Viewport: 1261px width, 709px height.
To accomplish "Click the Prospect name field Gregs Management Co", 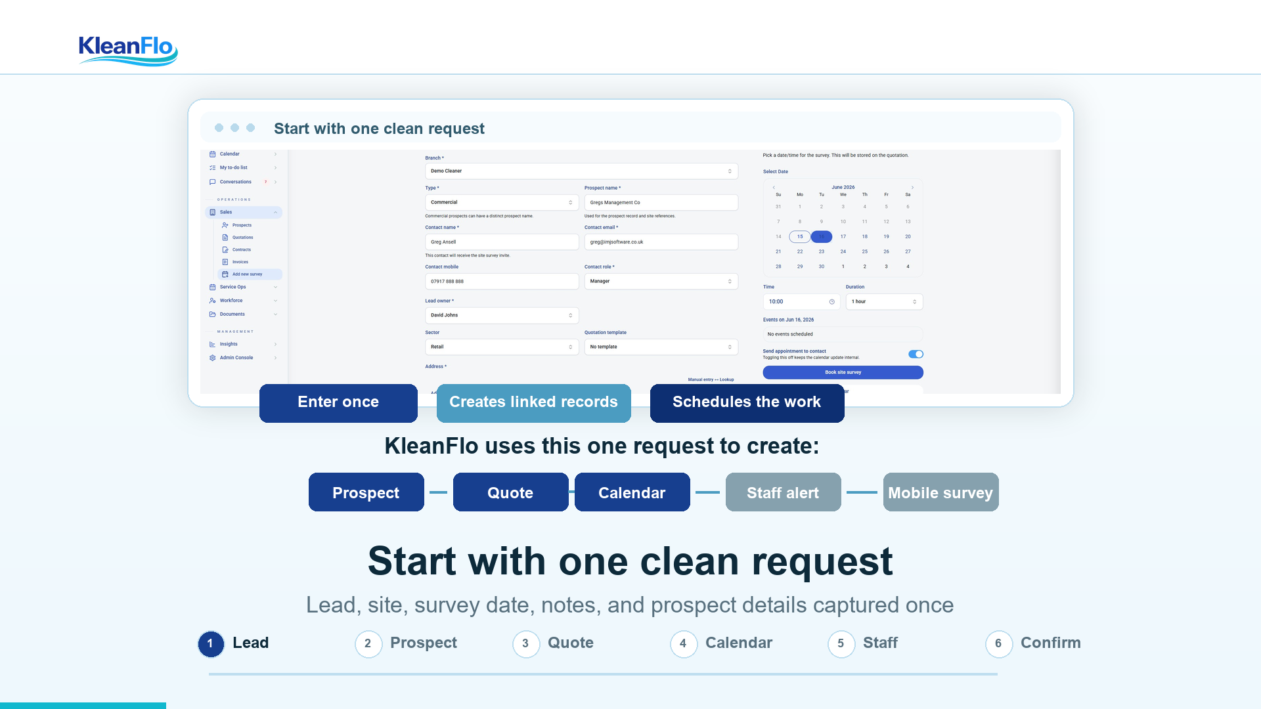I will pos(661,203).
